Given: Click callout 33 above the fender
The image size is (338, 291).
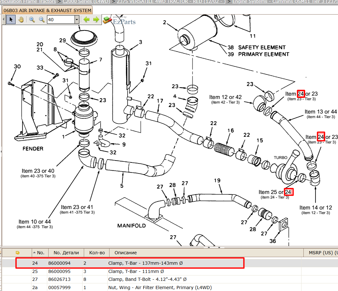Looking at the screenshot, I should point(40,68).
